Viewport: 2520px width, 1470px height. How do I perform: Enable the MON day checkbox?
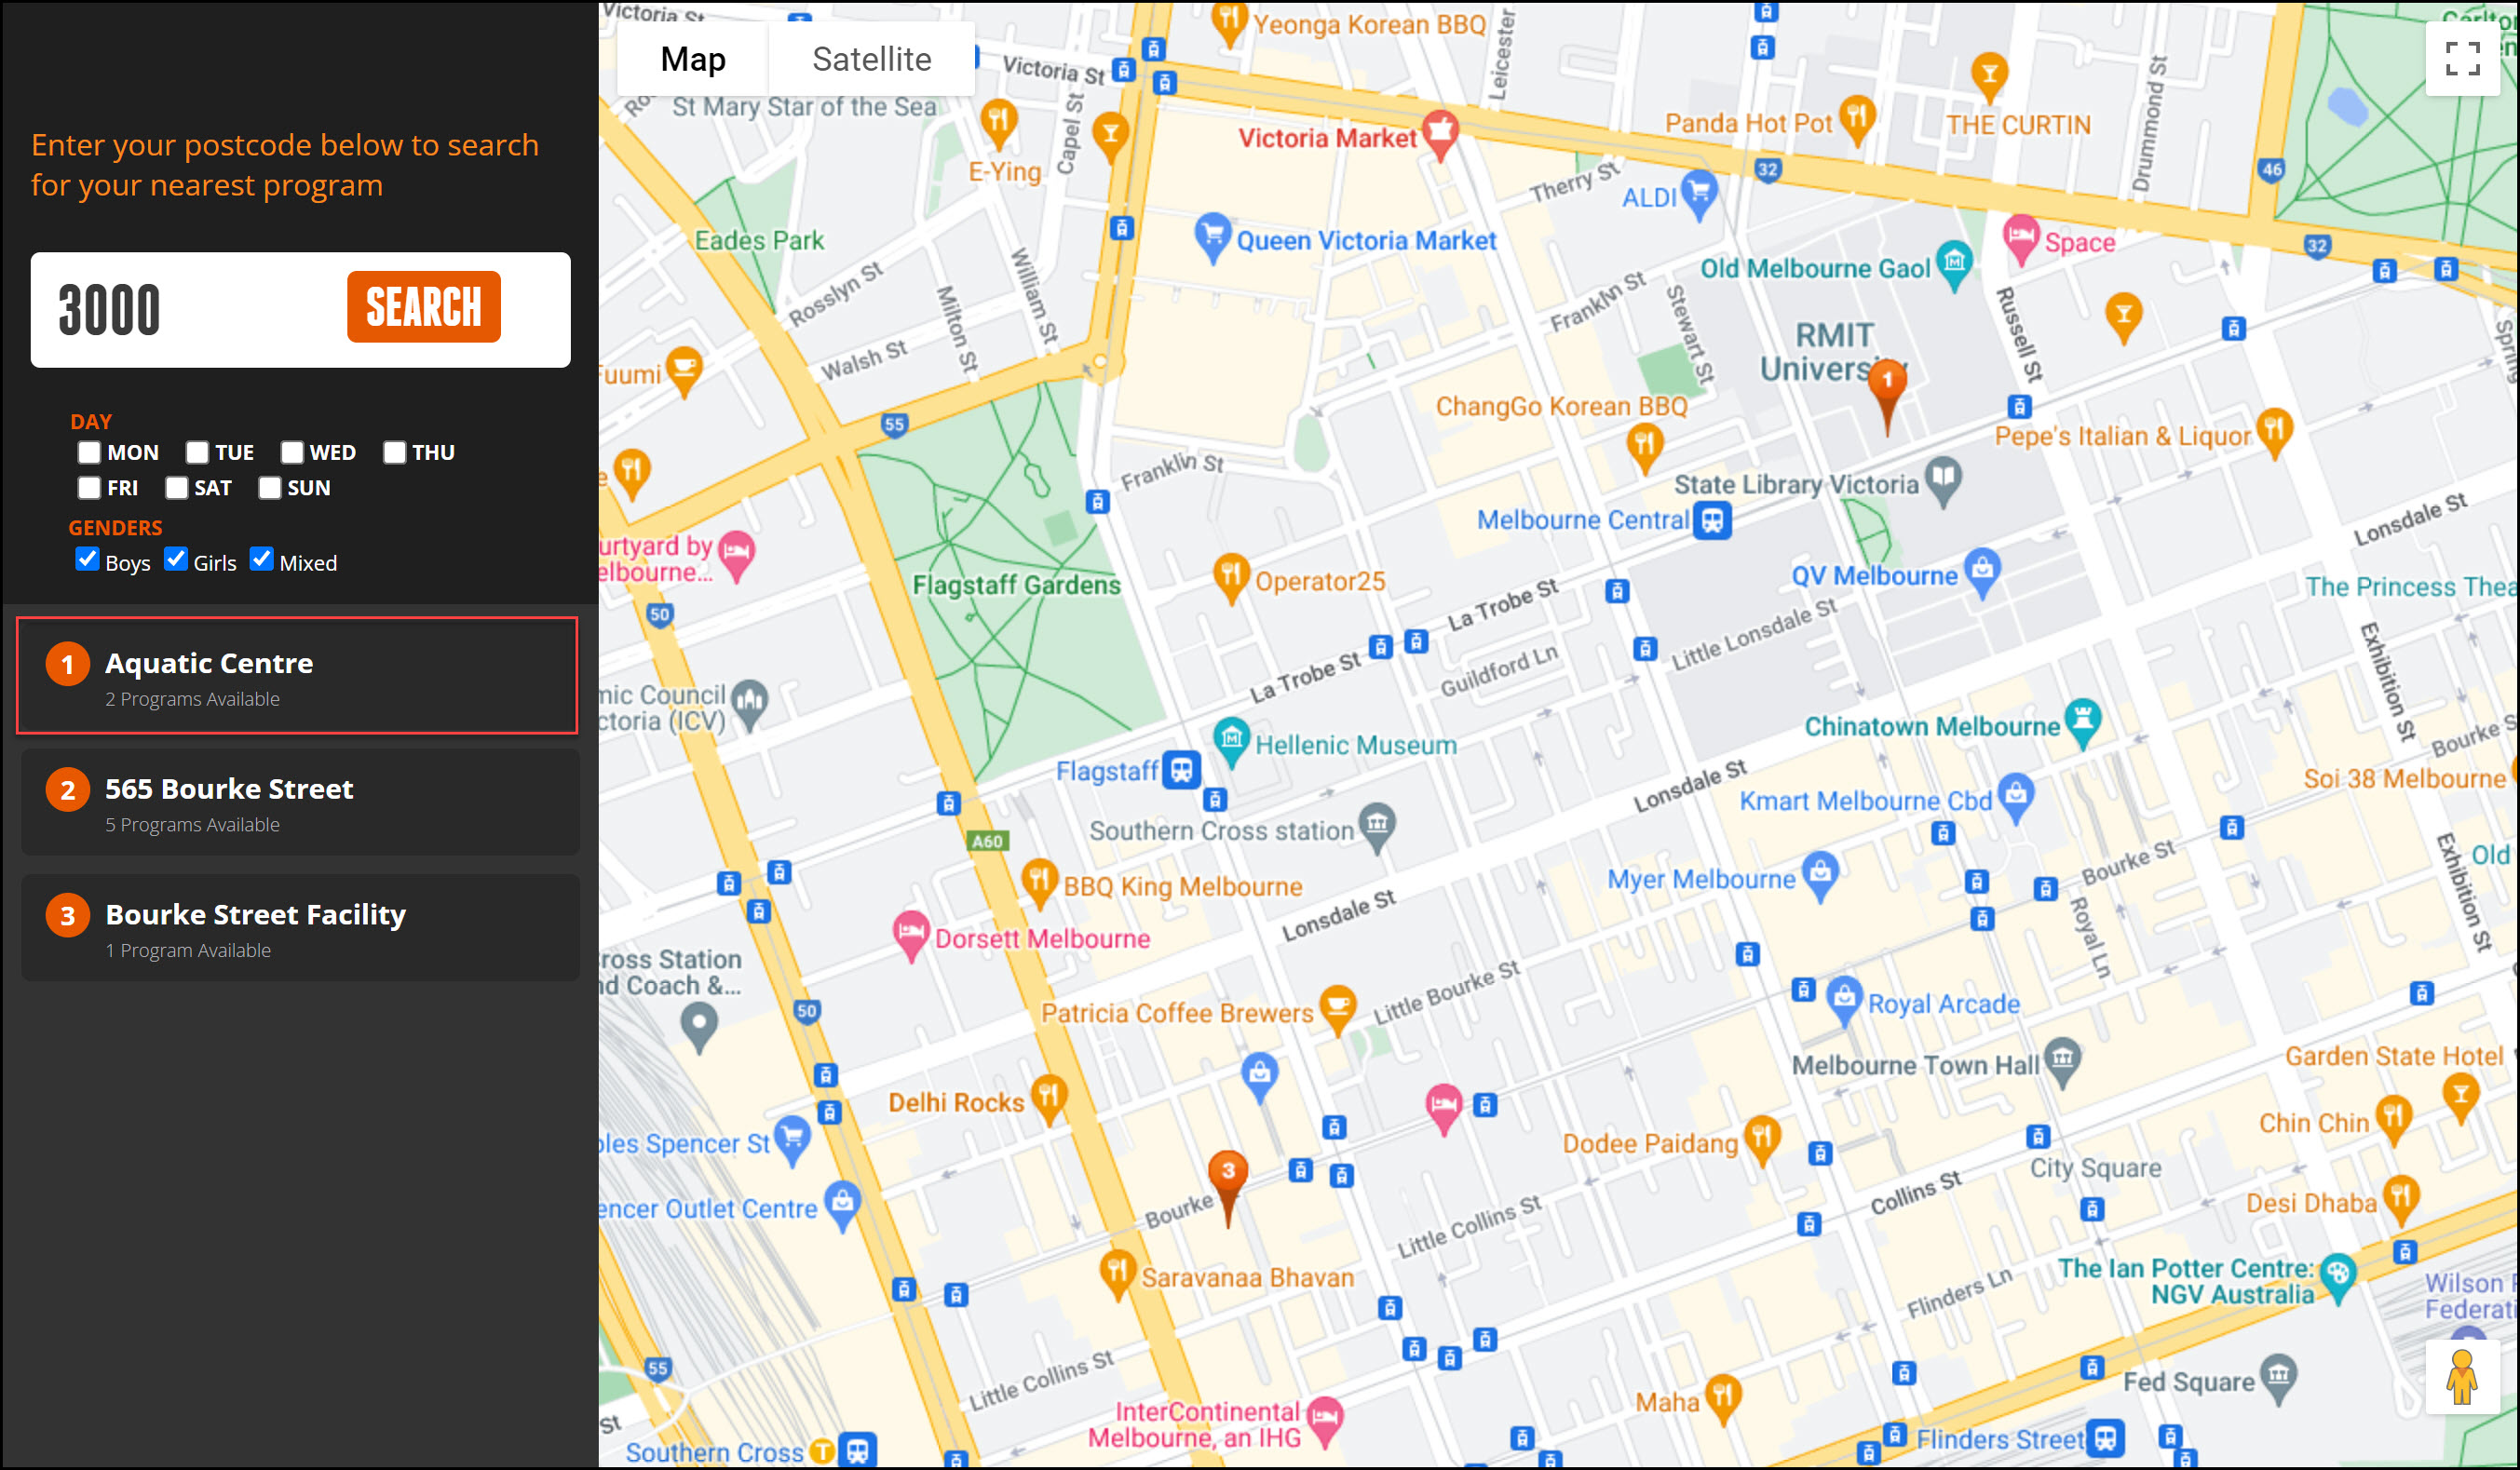(x=89, y=452)
